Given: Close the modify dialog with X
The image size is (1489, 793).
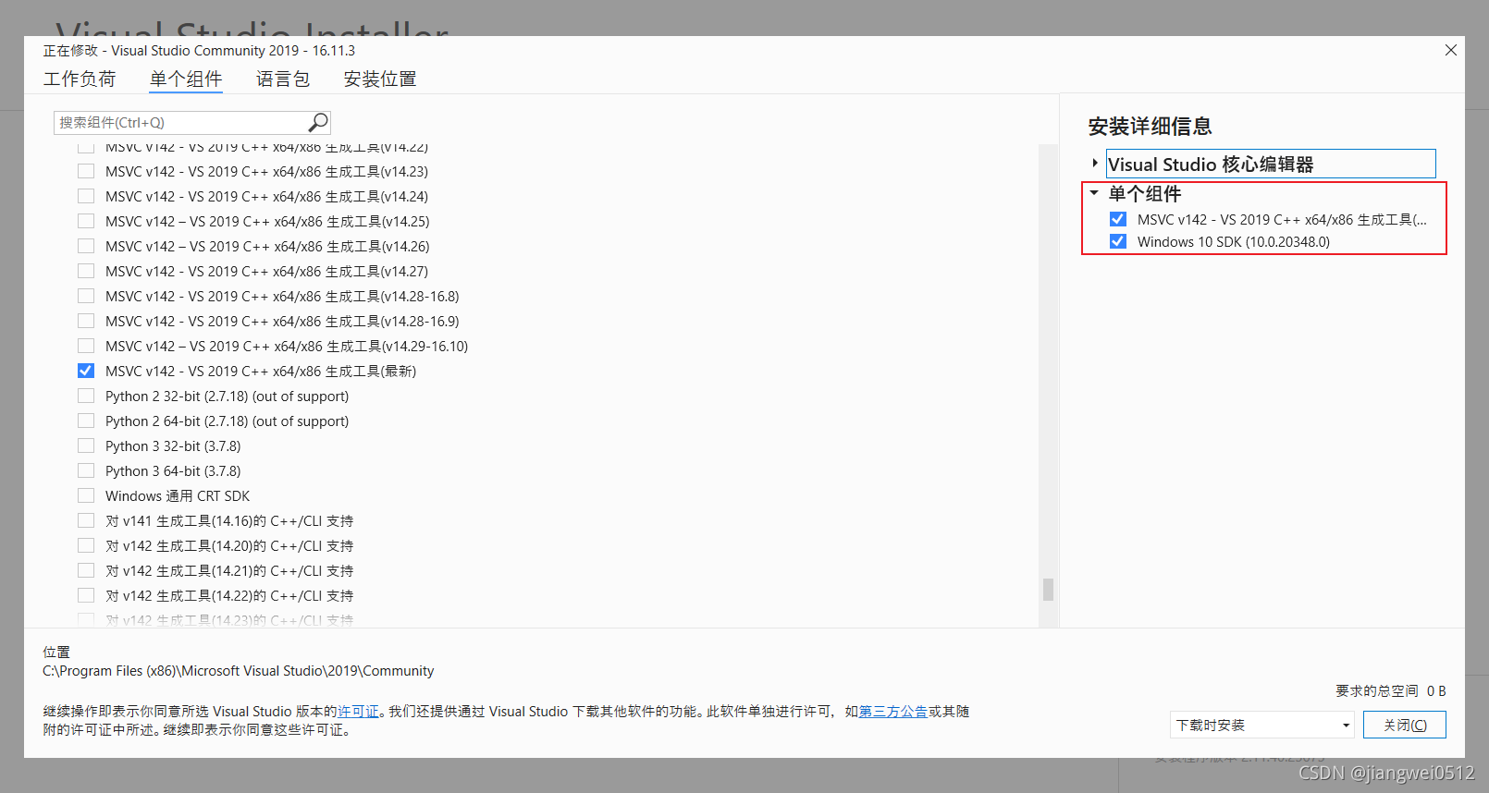Looking at the screenshot, I should (1450, 50).
